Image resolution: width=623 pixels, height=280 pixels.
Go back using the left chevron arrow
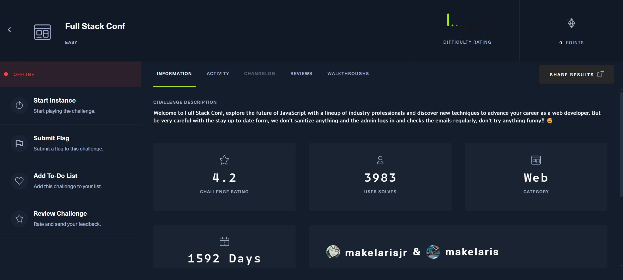pos(9,29)
